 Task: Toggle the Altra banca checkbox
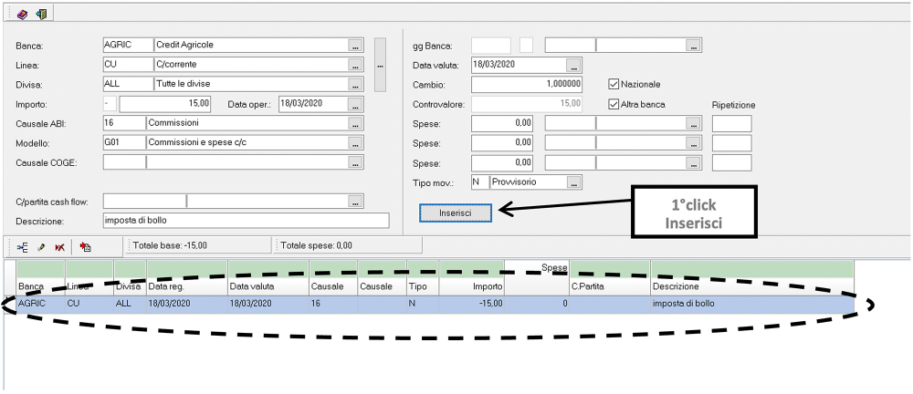pos(614,104)
